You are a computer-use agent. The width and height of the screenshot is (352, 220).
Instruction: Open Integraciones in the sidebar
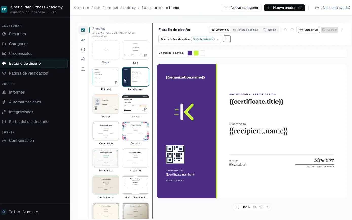tap(34, 112)
